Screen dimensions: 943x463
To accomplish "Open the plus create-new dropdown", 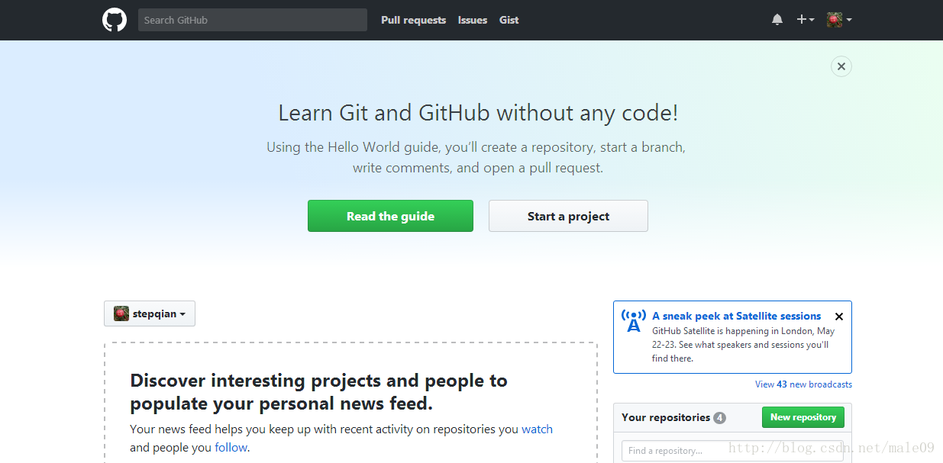I will pyautogui.click(x=806, y=20).
